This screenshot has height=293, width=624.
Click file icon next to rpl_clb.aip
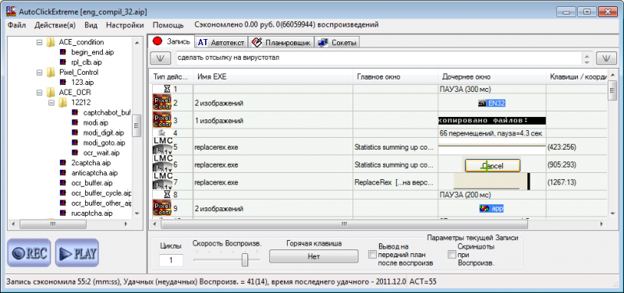tap(63, 62)
